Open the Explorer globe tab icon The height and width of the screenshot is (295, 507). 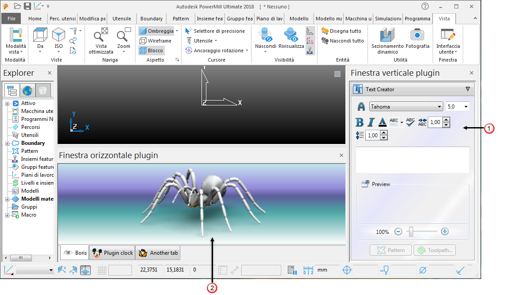(27, 90)
